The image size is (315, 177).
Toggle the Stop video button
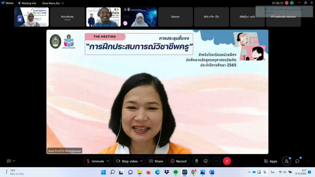coord(126,161)
